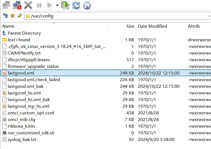This screenshot has height=149, width=211.
Task: Click the blue refresh arrows icon
Action: [76, 5]
